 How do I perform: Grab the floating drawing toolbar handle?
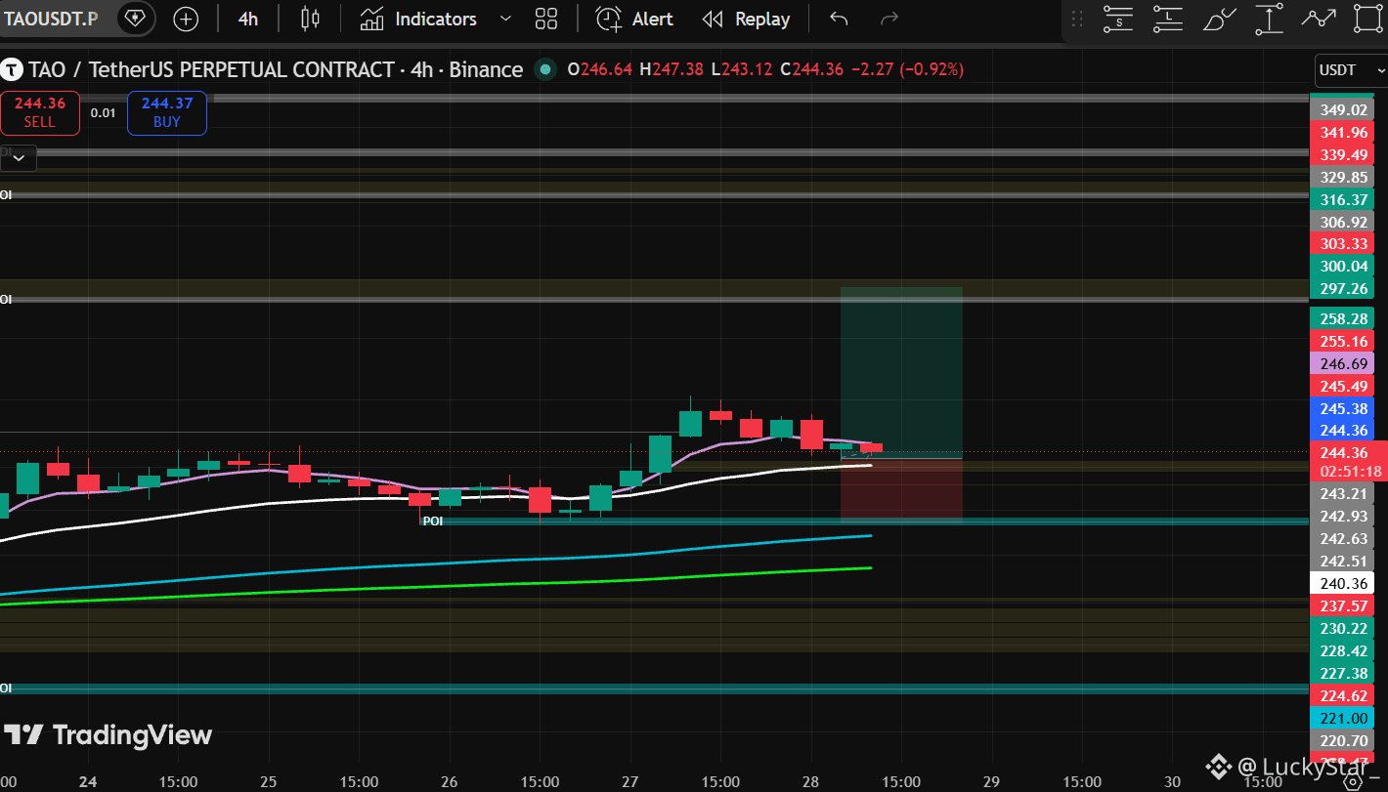pyautogui.click(x=1077, y=19)
